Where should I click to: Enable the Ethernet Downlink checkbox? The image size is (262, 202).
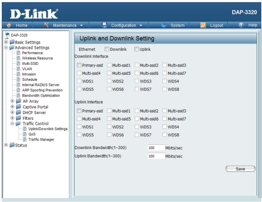click(106, 49)
